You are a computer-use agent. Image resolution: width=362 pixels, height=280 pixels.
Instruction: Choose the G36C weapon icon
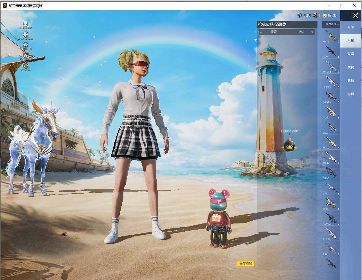[x=331, y=173]
